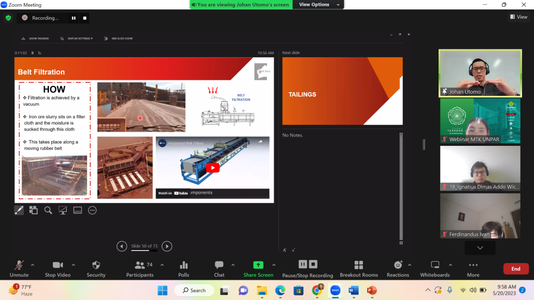Open the Polls panel

[x=184, y=265]
